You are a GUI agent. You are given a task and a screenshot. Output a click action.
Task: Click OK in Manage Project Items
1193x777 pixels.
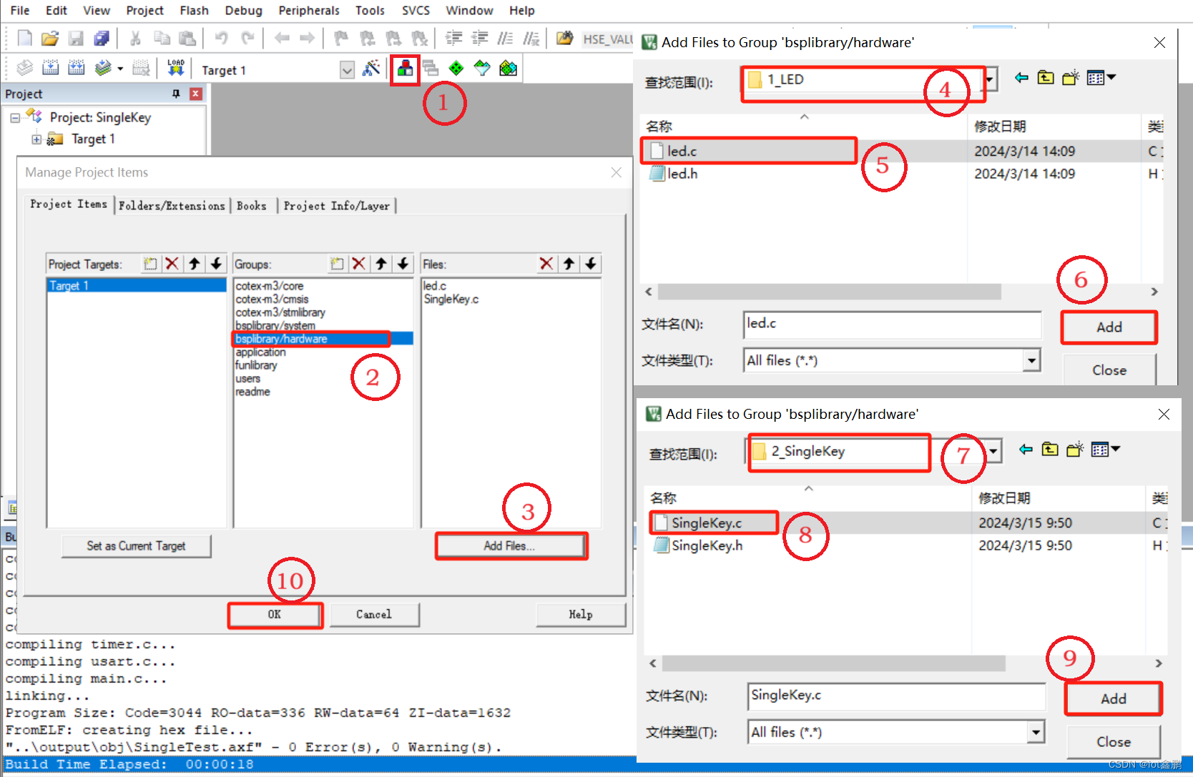click(x=275, y=615)
